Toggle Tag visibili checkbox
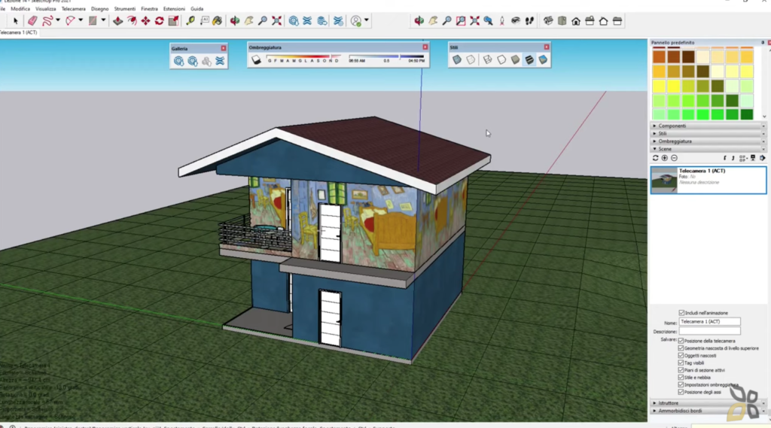 (681, 363)
